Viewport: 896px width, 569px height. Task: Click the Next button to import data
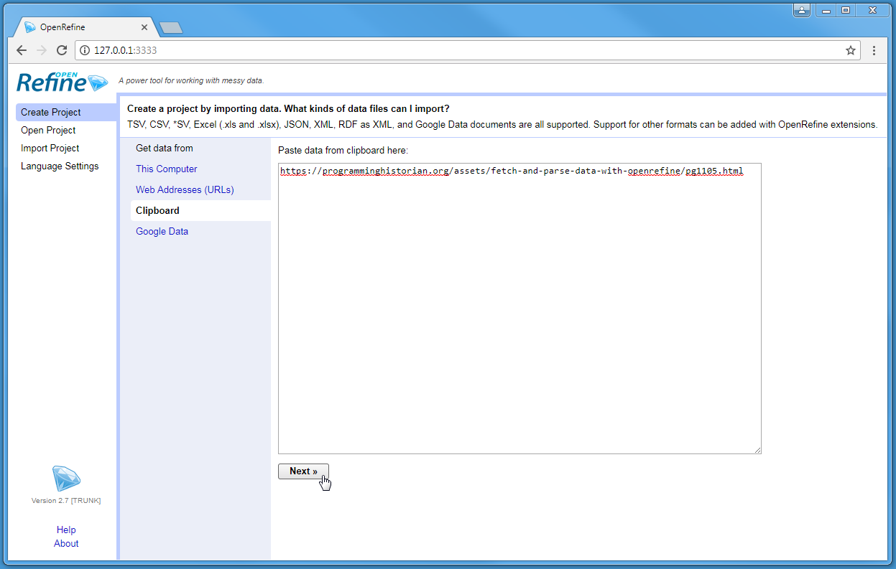point(303,471)
